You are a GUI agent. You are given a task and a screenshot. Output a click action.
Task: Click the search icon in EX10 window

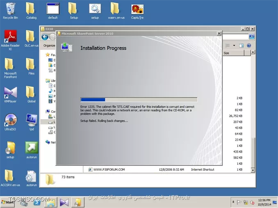coord(252,36)
